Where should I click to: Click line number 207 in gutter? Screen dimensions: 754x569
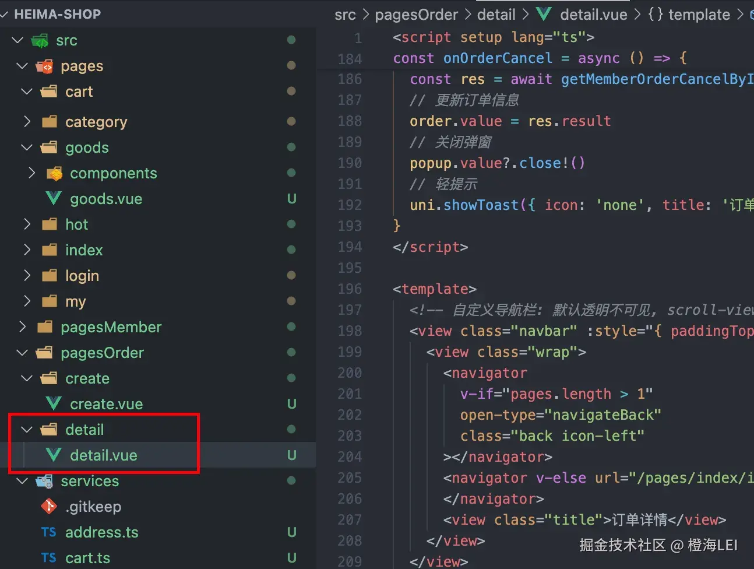(350, 520)
